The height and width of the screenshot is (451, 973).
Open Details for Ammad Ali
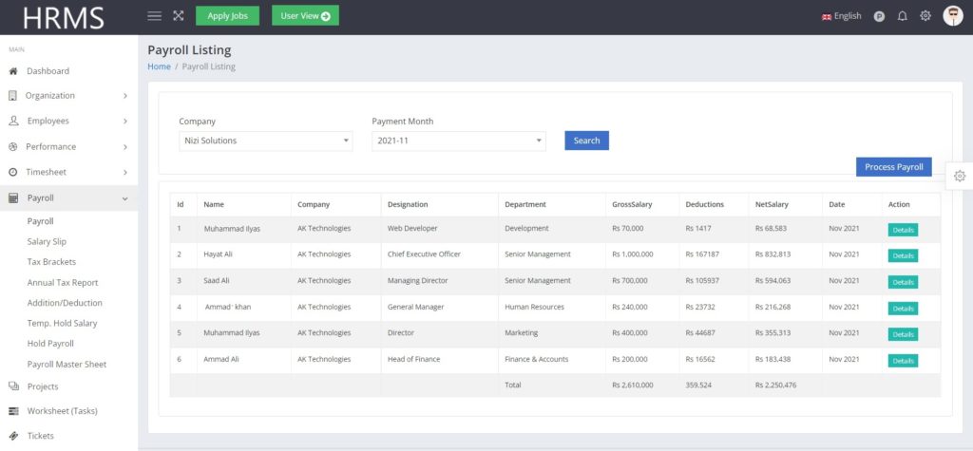(x=903, y=361)
